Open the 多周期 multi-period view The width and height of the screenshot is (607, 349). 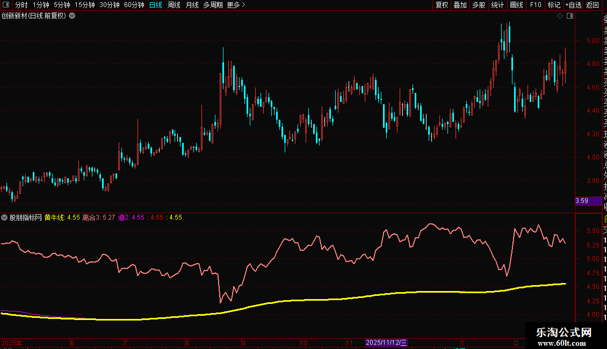(213, 5)
